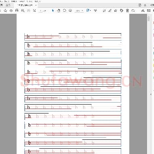This screenshot has height=154, width=154.
Task: Select the arrow selection tool
Action: click(53, 11)
